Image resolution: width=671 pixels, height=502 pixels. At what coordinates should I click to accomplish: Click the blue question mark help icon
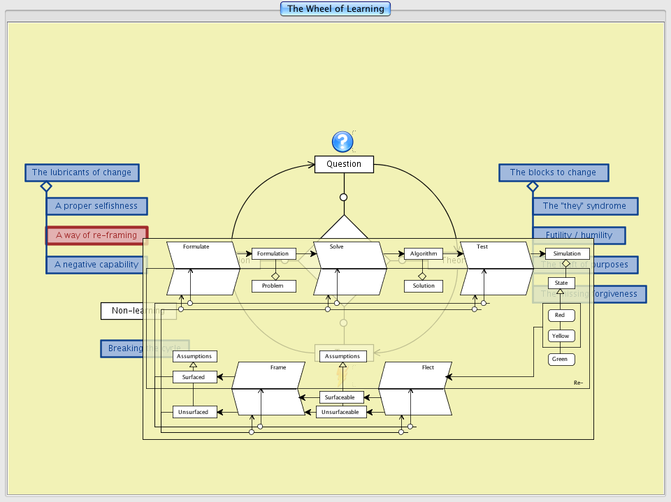point(342,142)
